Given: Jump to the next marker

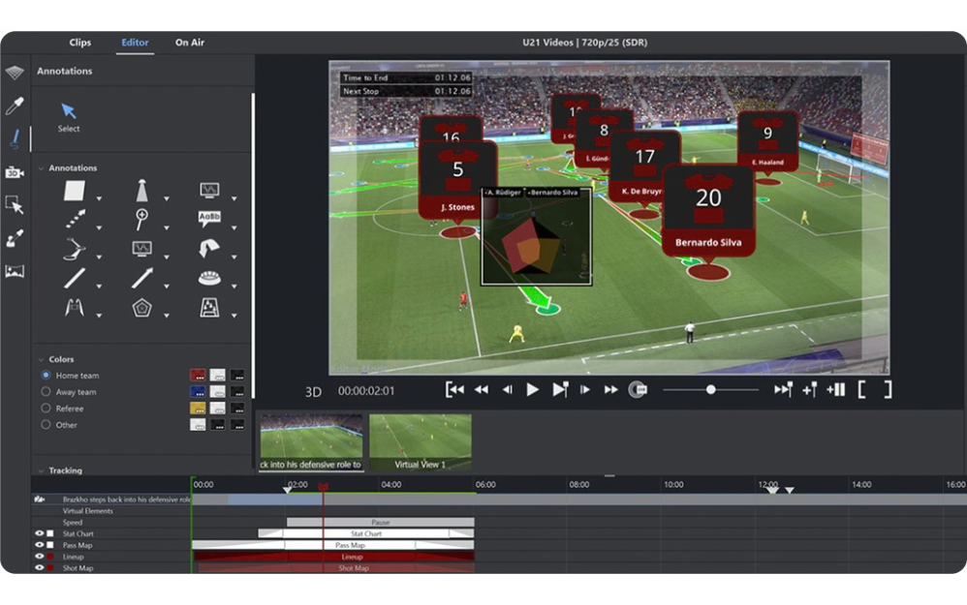Looking at the screenshot, I should 783,389.
